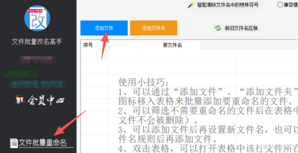The height and width of the screenshot is (153, 298).
Task: Click 智能清除文件名中的特殊符号 button
Action: click(x=224, y=5)
